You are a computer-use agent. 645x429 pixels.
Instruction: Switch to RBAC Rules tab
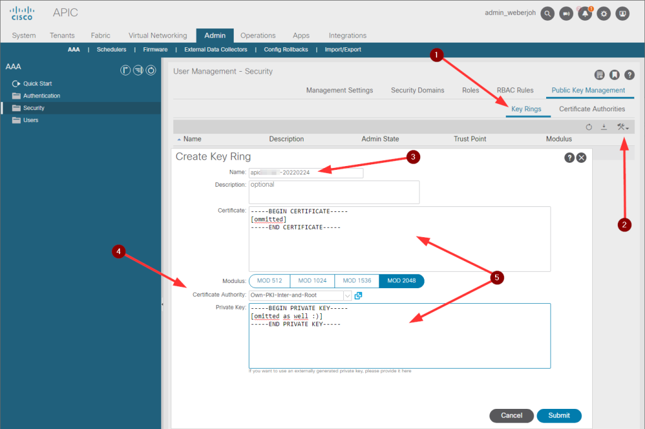pyautogui.click(x=515, y=91)
